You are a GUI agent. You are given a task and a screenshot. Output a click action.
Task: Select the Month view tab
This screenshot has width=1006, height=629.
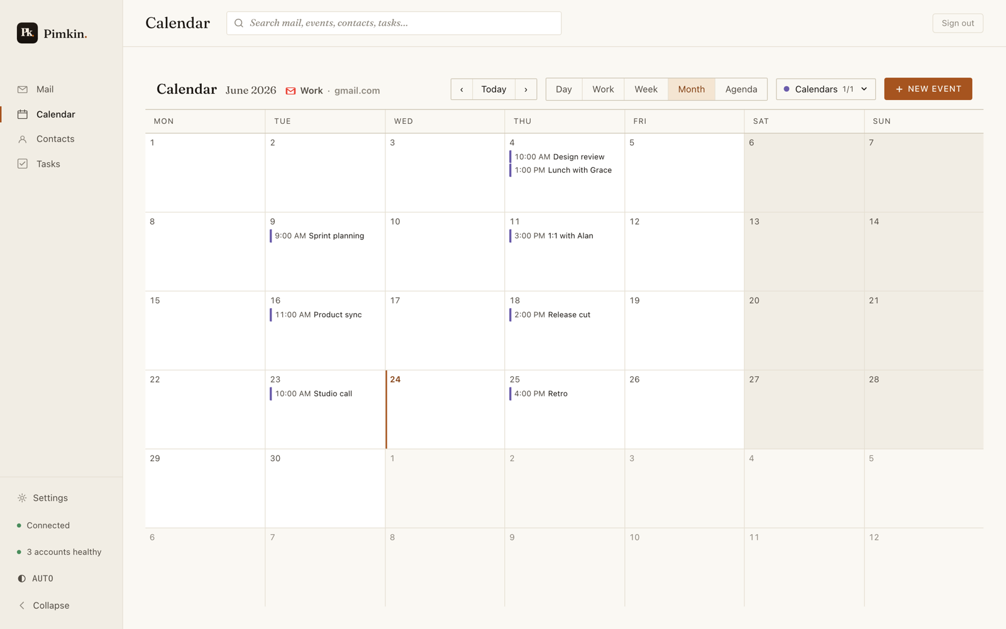(x=691, y=89)
